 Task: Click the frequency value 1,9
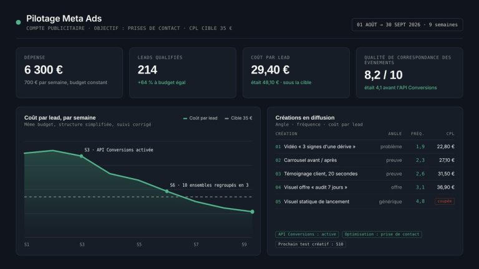tap(420, 147)
